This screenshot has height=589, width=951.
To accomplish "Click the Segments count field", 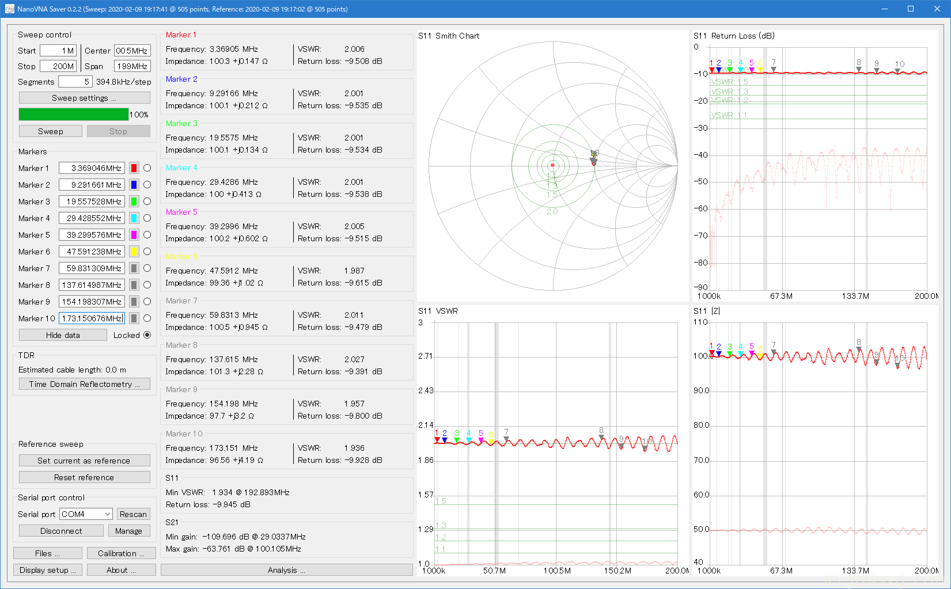I will point(75,82).
